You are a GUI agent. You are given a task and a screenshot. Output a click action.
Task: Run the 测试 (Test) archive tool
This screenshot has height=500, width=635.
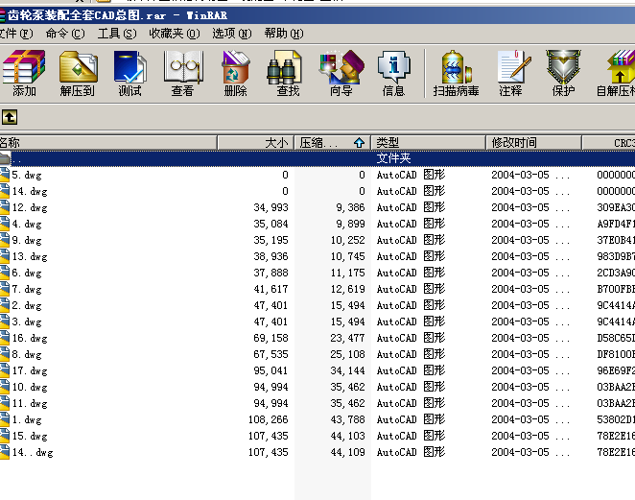pyautogui.click(x=130, y=73)
